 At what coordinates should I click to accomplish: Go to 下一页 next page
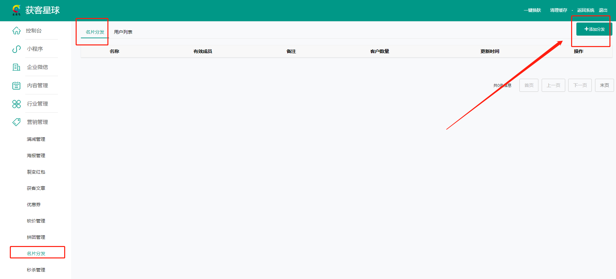click(580, 85)
